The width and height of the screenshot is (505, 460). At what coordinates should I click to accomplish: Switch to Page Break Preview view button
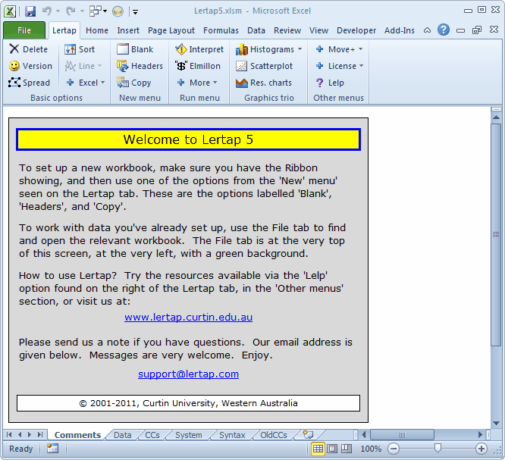coord(347,449)
